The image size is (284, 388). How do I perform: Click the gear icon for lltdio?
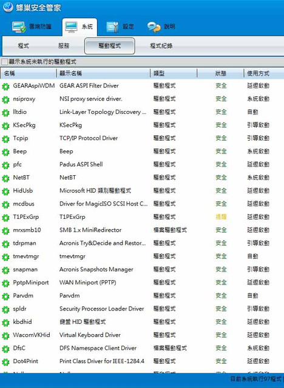pyautogui.click(x=5, y=113)
